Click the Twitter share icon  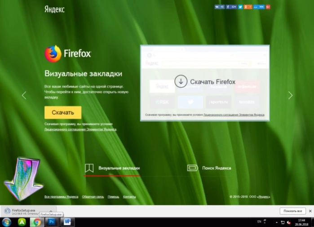240,7
